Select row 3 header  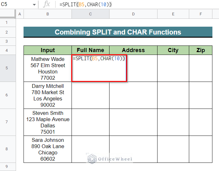pyautogui.click(x=8, y=41)
